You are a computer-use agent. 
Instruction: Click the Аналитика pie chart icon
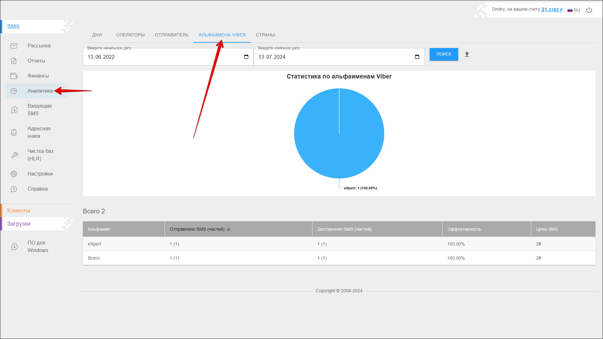(14, 91)
